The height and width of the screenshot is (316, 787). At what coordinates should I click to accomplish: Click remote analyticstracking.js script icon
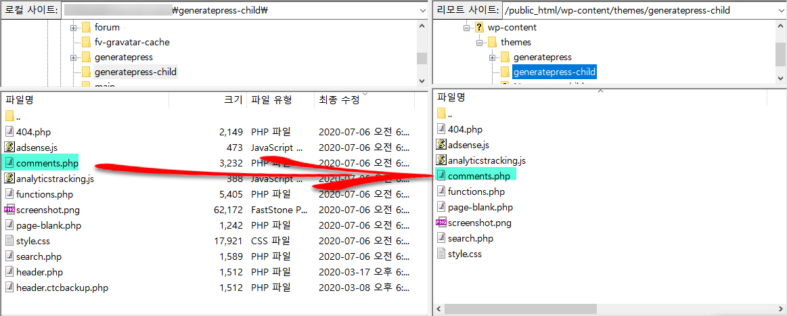(x=441, y=160)
